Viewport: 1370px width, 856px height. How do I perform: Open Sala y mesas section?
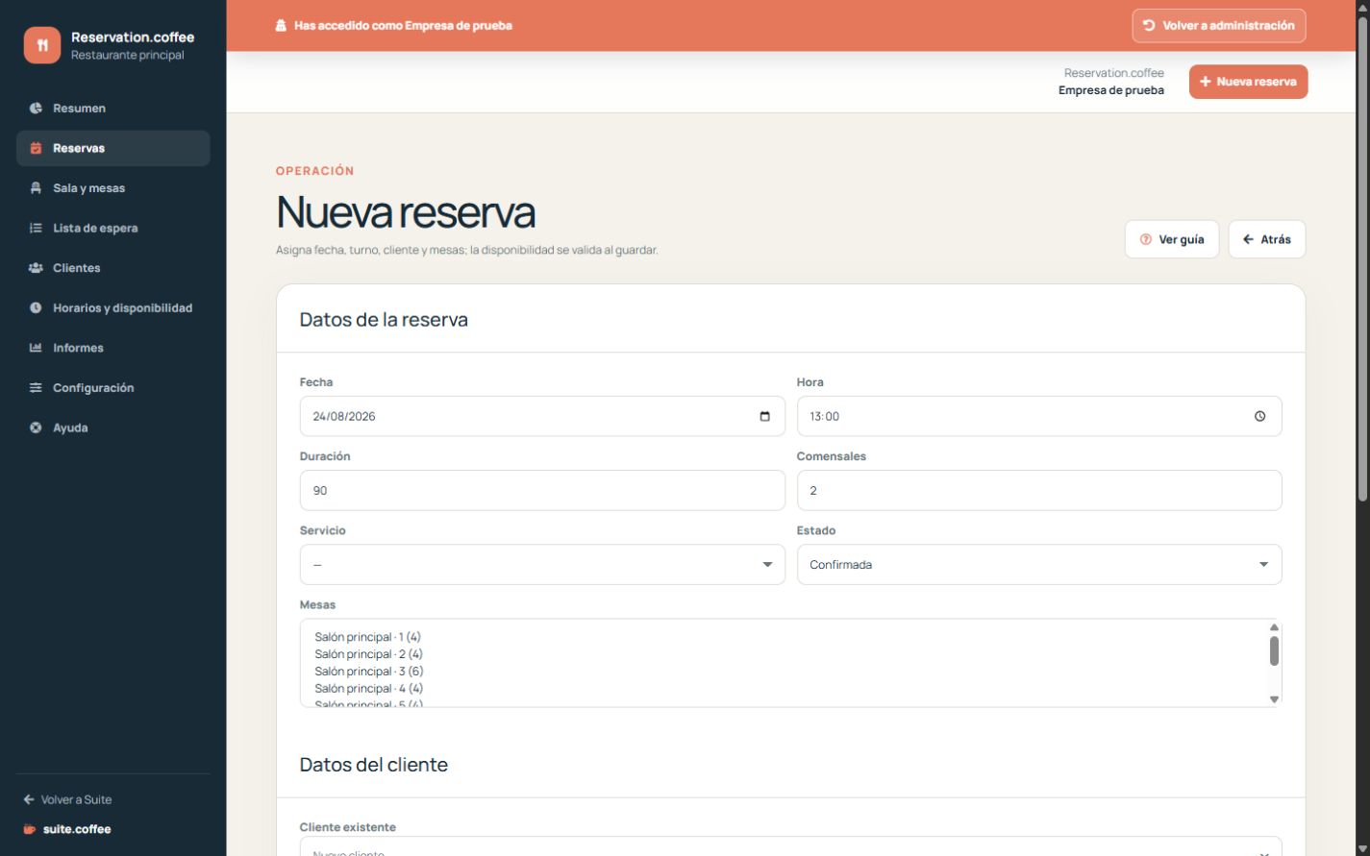coord(113,188)
